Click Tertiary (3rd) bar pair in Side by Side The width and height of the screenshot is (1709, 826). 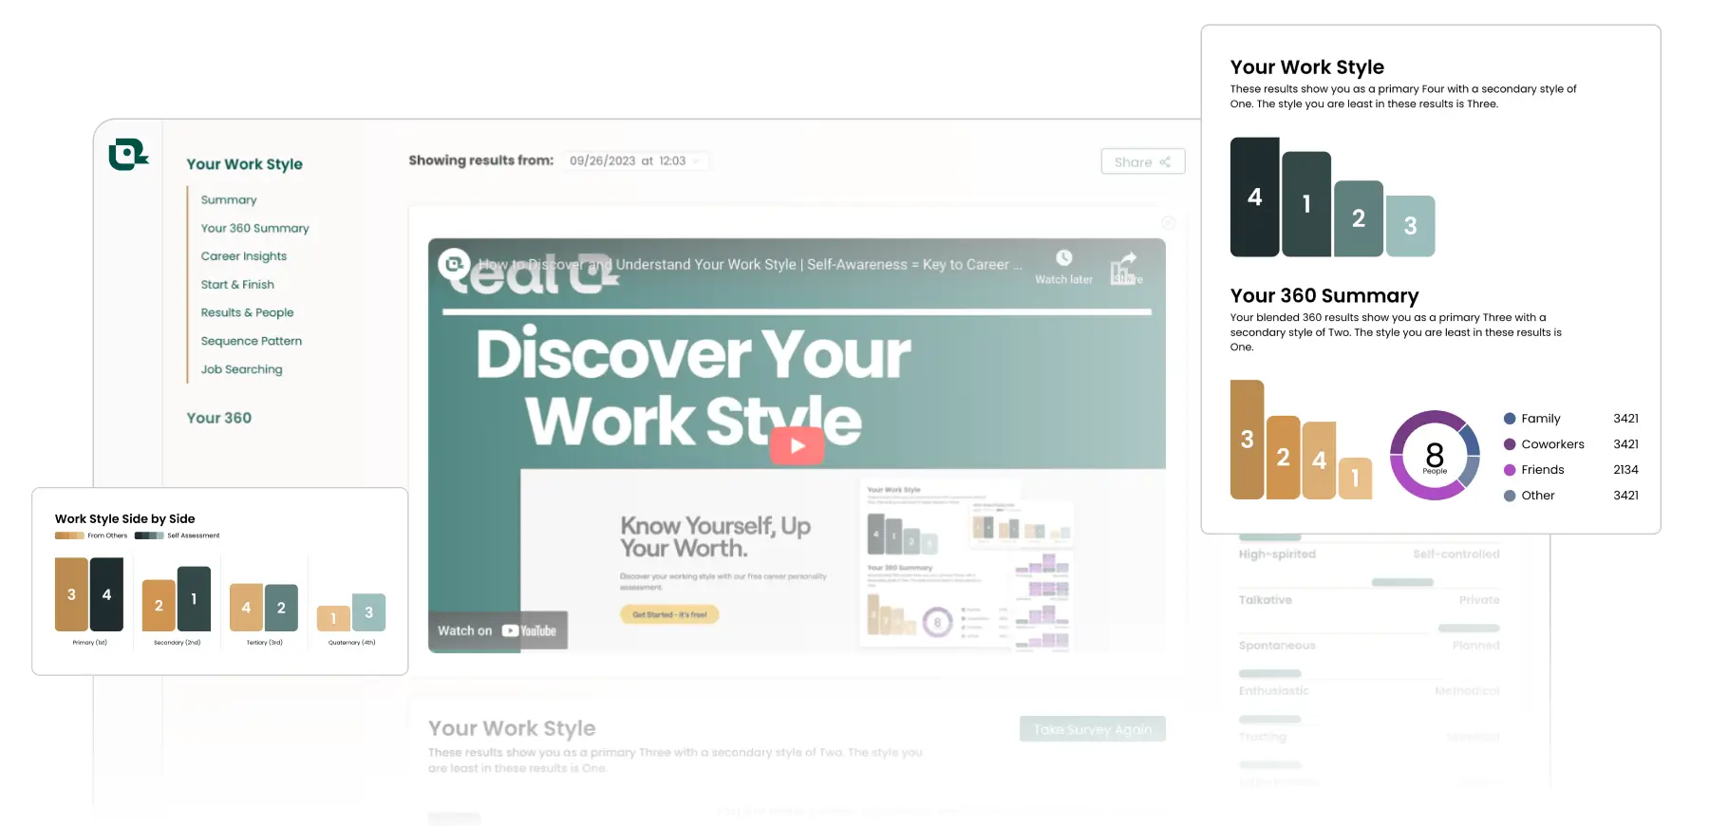pos(264,608)
